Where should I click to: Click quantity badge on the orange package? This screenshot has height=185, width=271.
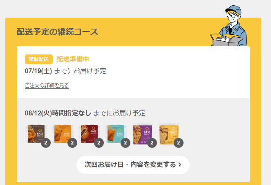tap(72, 143)
